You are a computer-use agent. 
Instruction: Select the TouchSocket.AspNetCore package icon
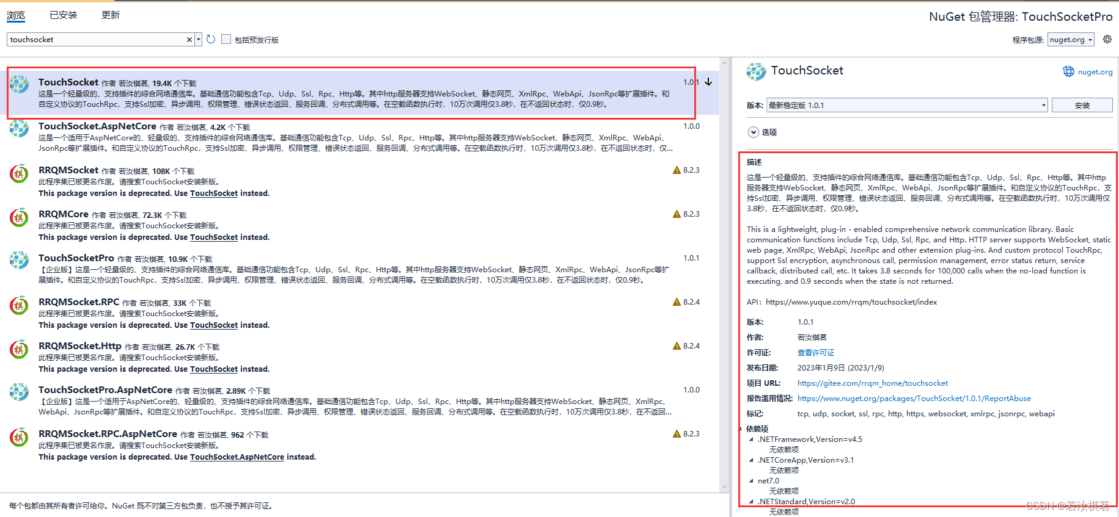click(x=19, y=128)
